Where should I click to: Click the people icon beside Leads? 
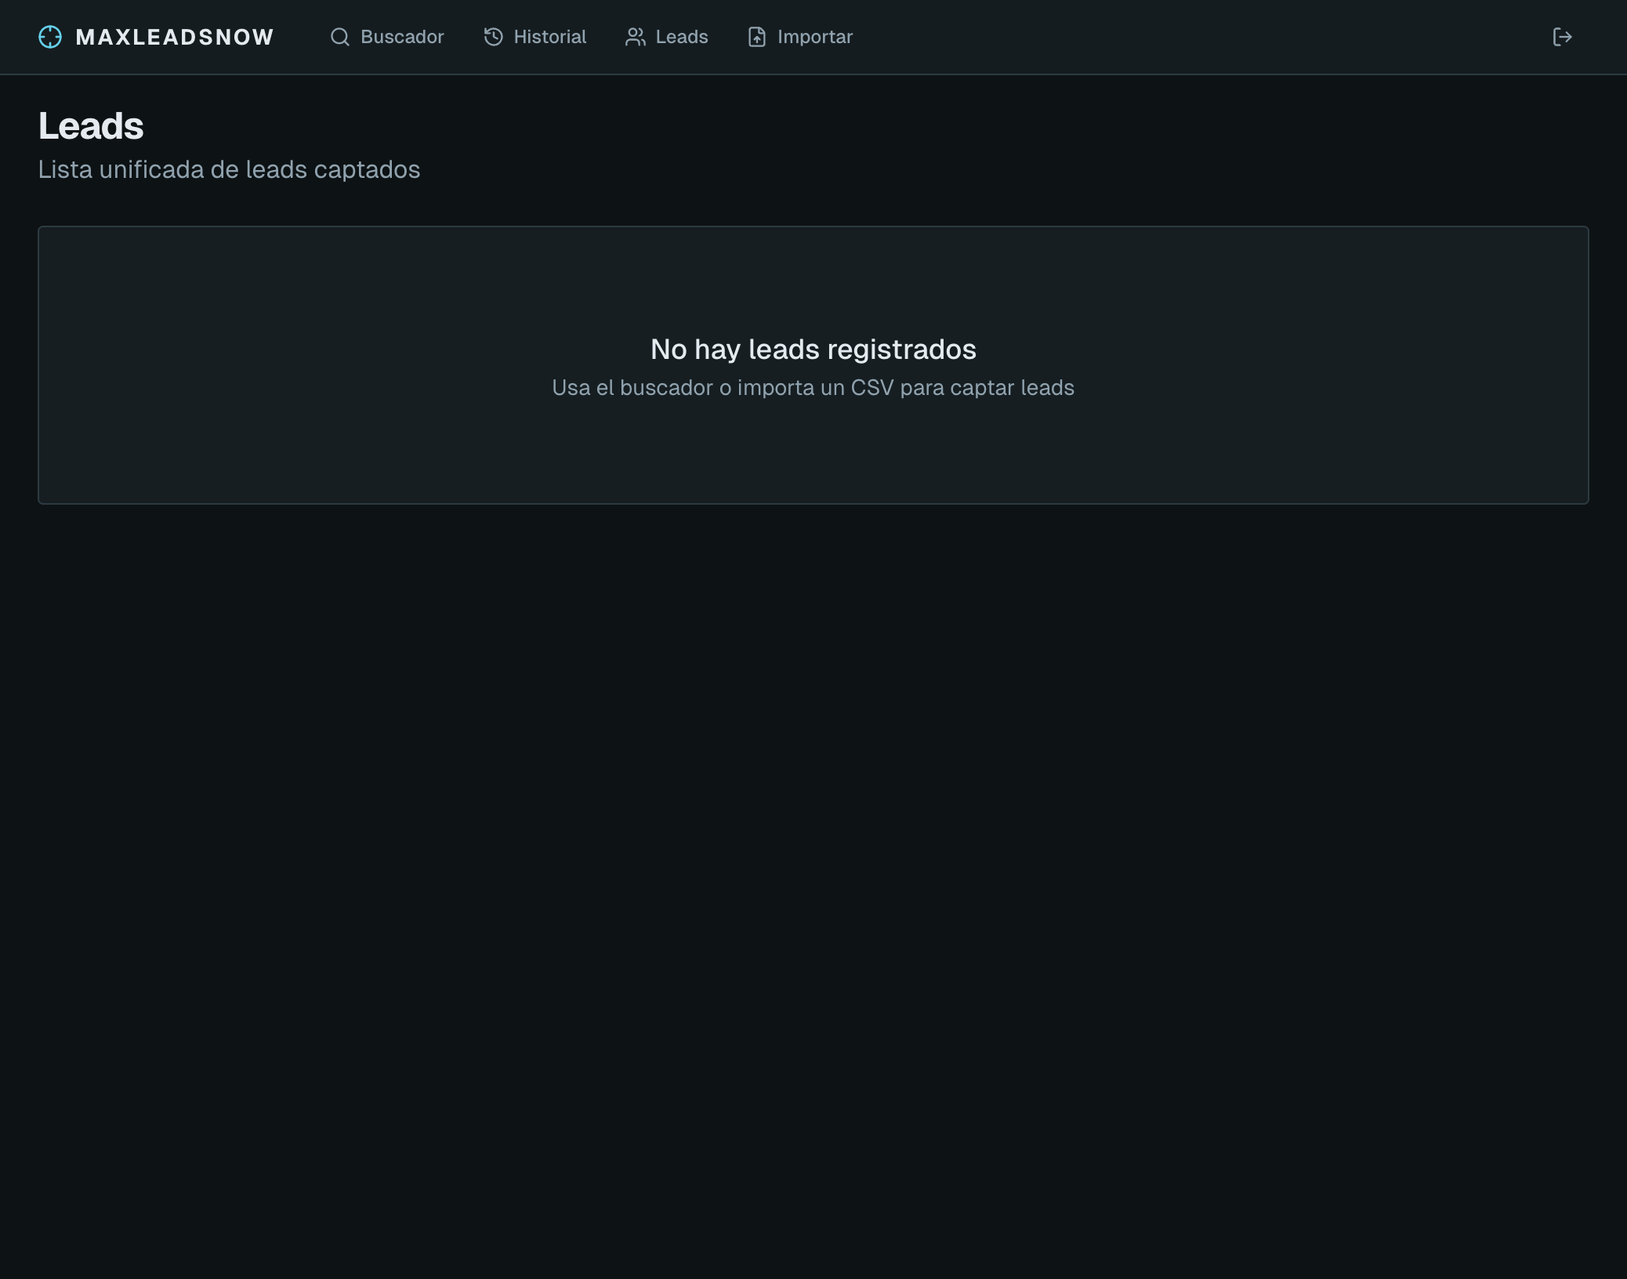635,37
